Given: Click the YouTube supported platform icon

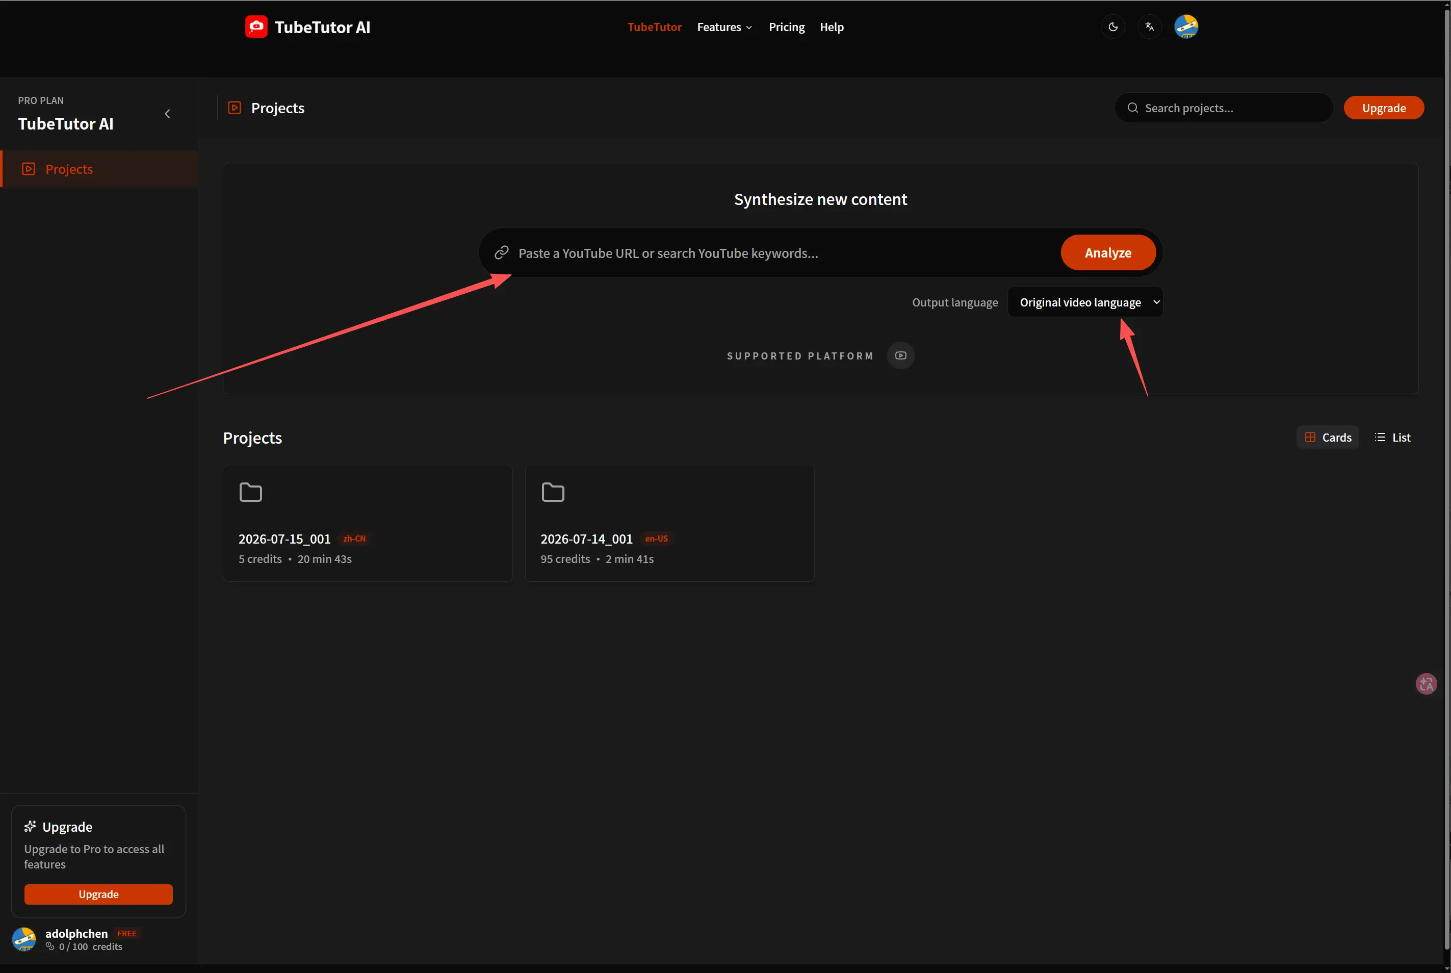Looking at the screenshot, I should point(901,355).
